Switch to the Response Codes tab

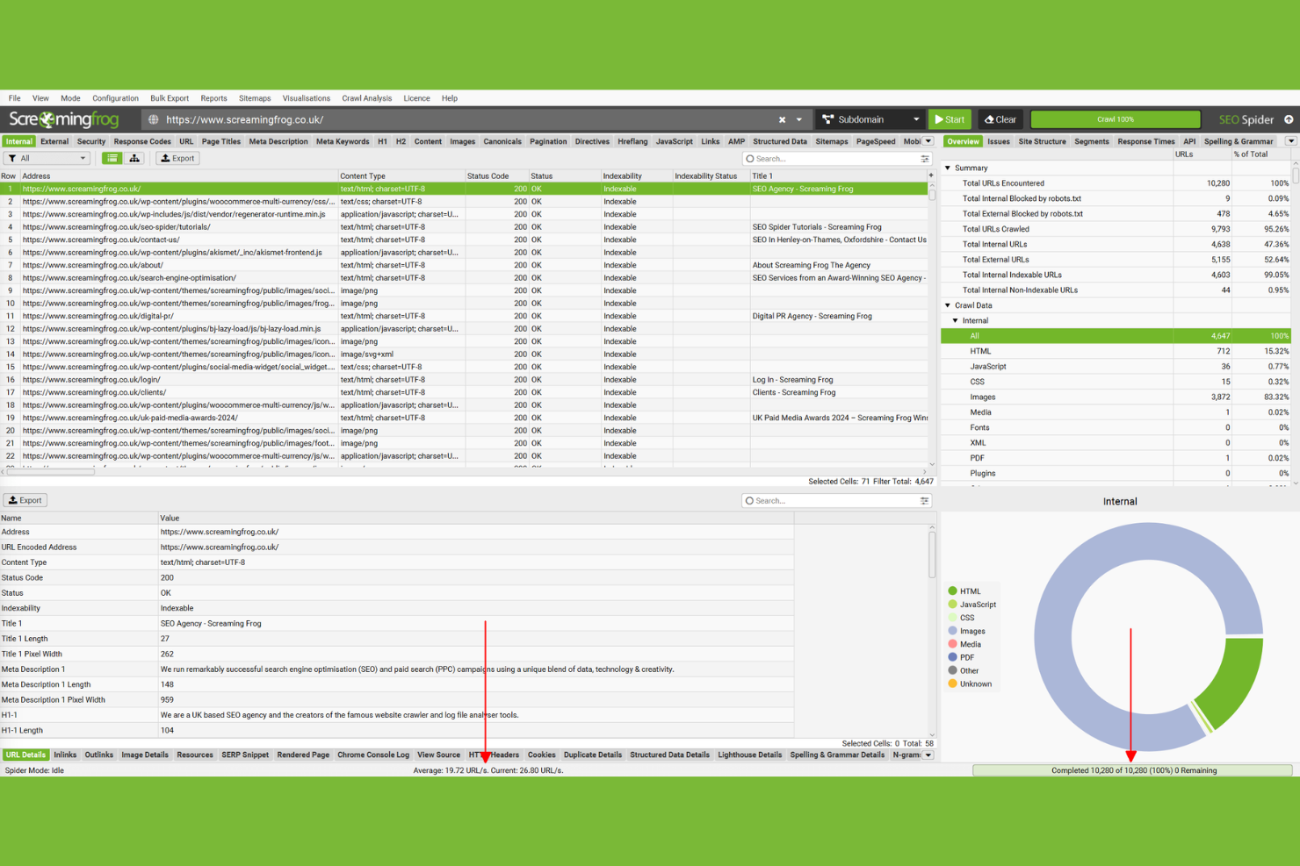coord(142,141)
